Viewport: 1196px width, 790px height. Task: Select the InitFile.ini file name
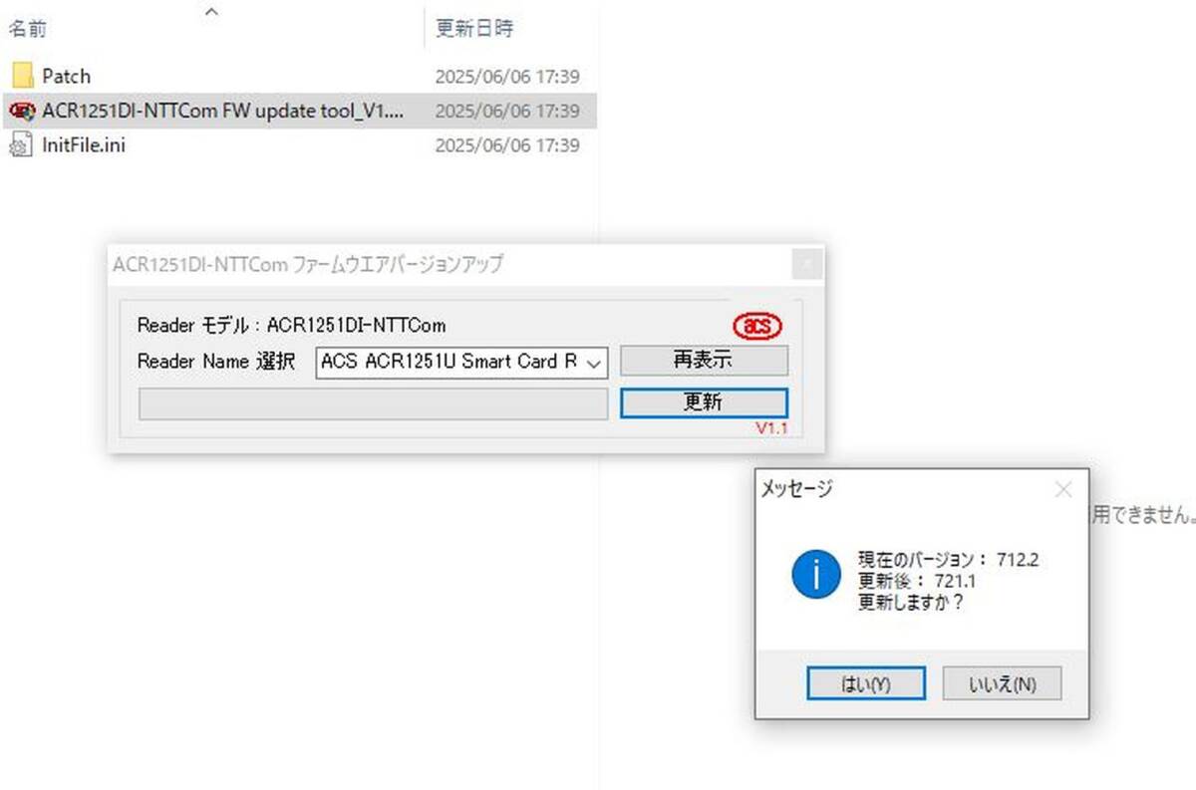pyautogui.click(x=84, y=145)
